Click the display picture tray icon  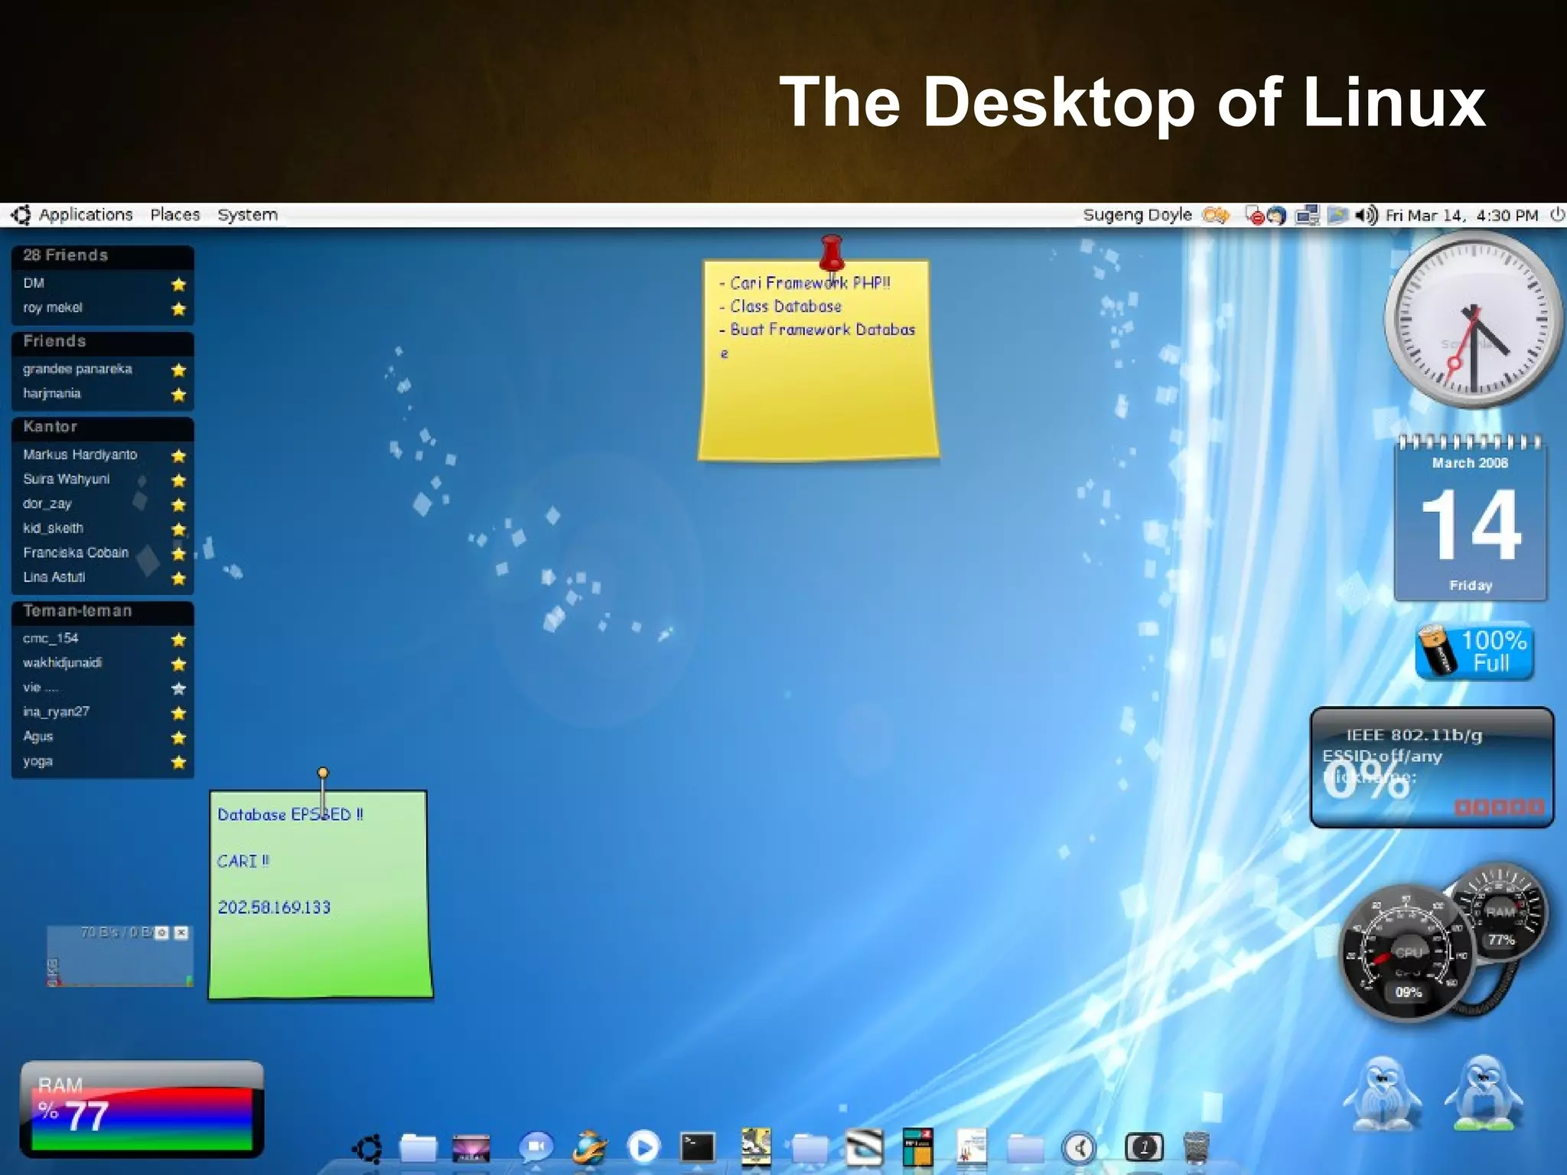(1337, 215)
